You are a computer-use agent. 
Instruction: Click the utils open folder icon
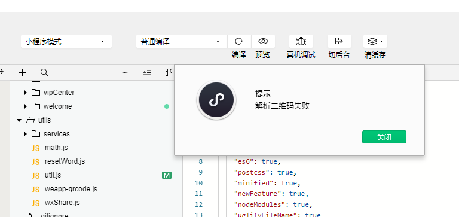click(30, 120)
